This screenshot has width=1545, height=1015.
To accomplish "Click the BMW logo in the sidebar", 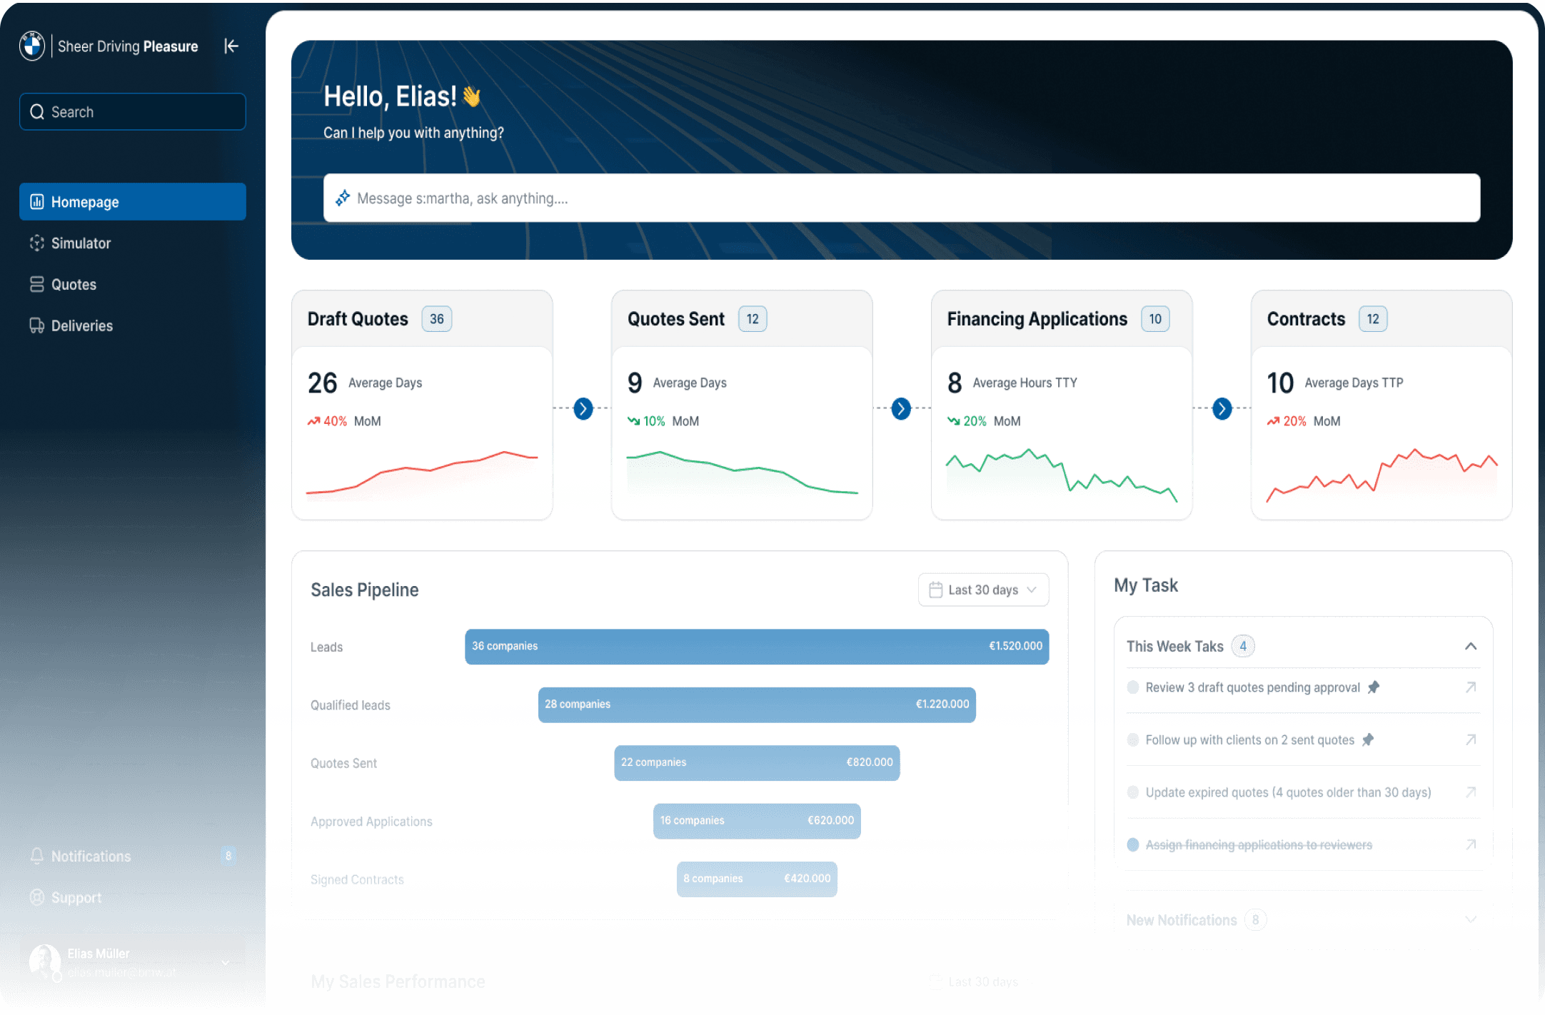I will click(32, 46).
